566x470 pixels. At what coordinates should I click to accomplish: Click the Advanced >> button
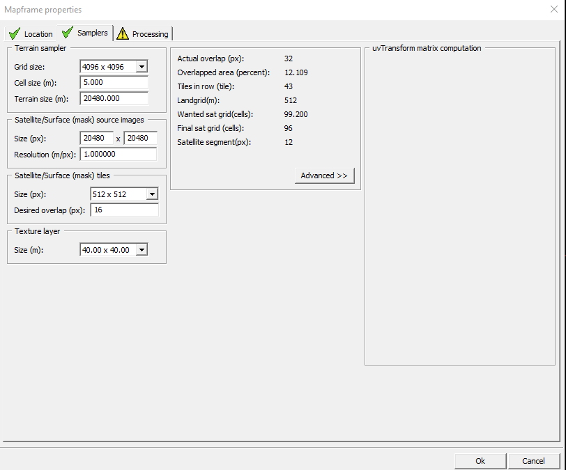pos(325,175)
